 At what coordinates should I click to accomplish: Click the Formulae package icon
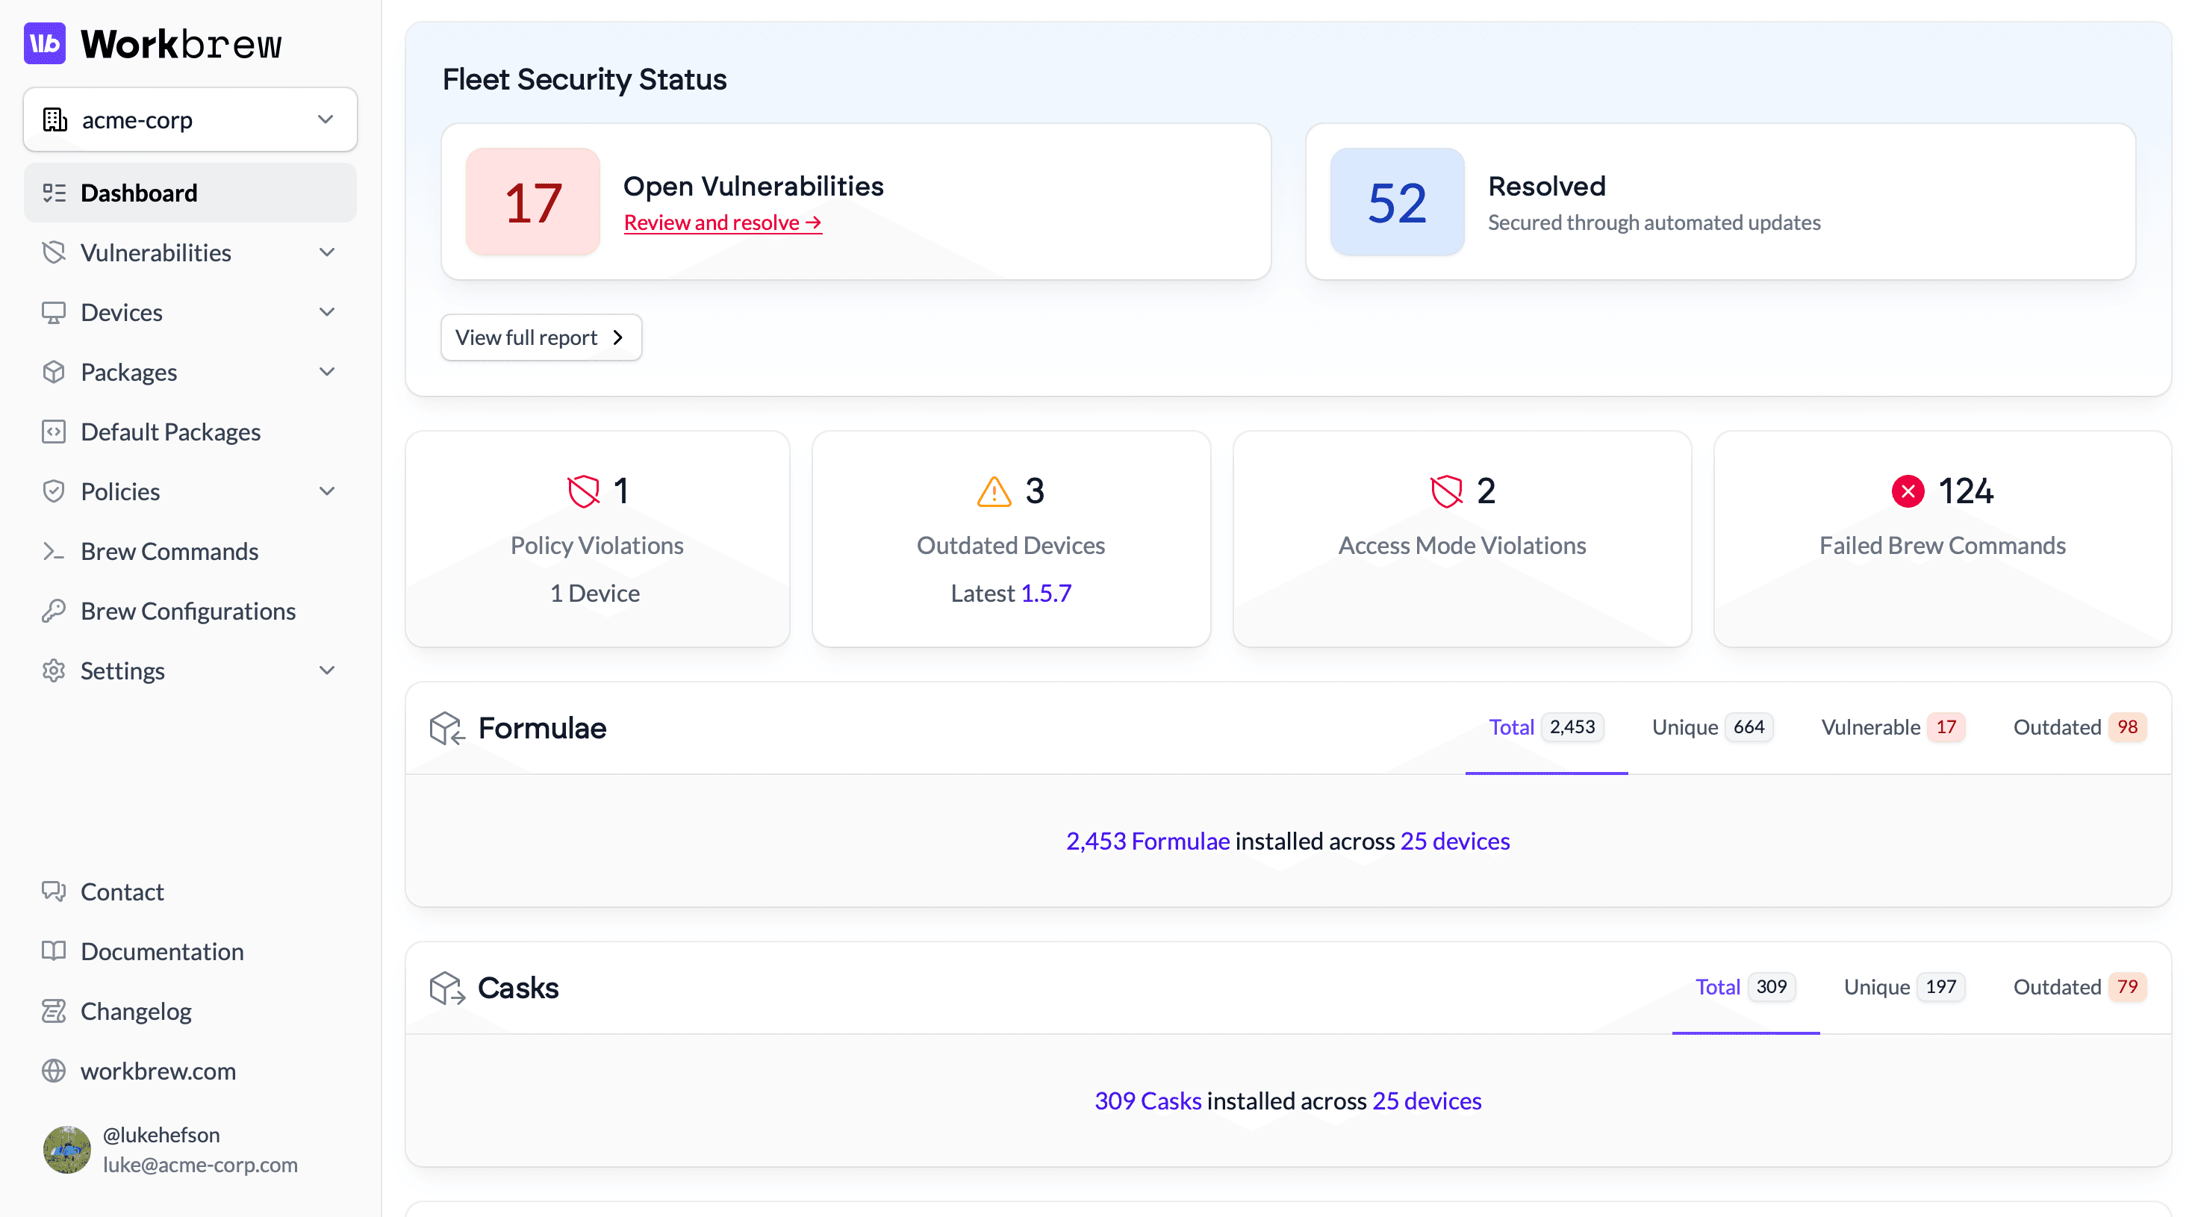[446, 729]
